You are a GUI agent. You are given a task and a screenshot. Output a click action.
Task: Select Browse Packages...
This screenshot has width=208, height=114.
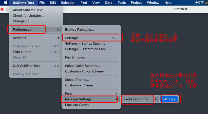click(x=91, y=29)
